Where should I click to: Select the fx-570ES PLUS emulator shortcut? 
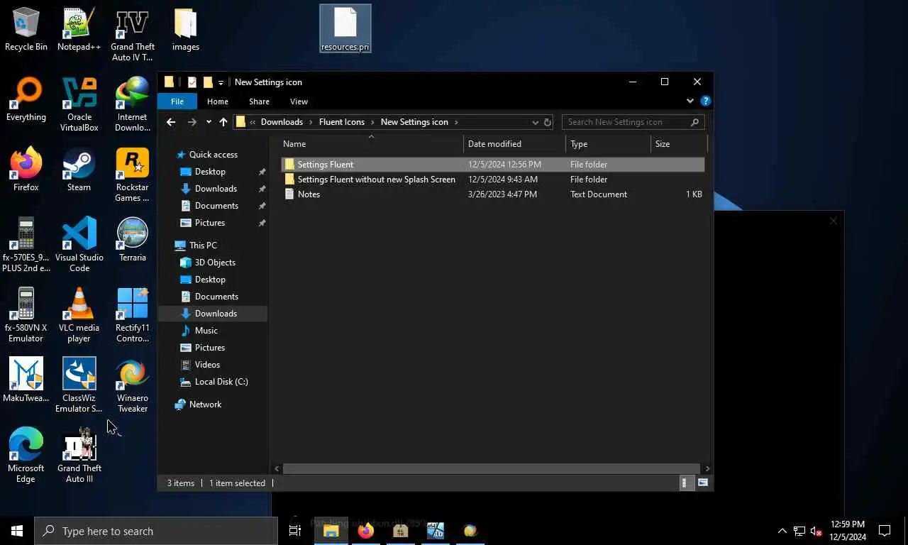click(26, 246)
